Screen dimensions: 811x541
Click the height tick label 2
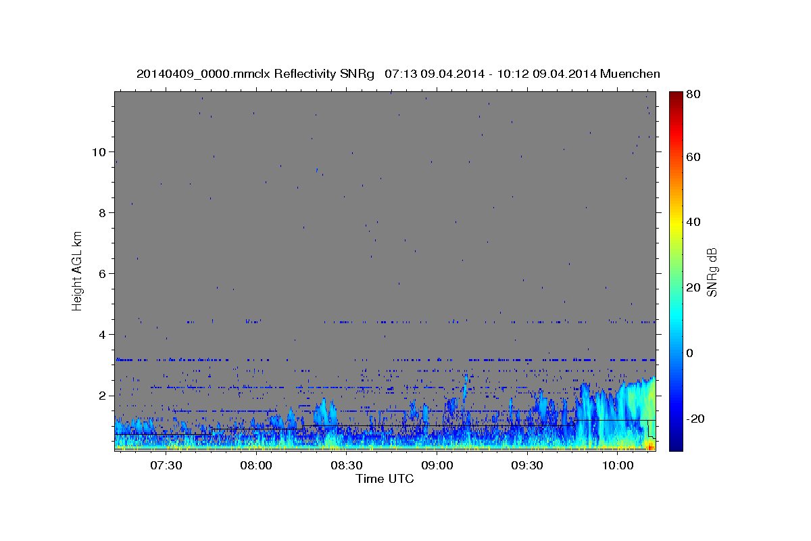point(101,396)
